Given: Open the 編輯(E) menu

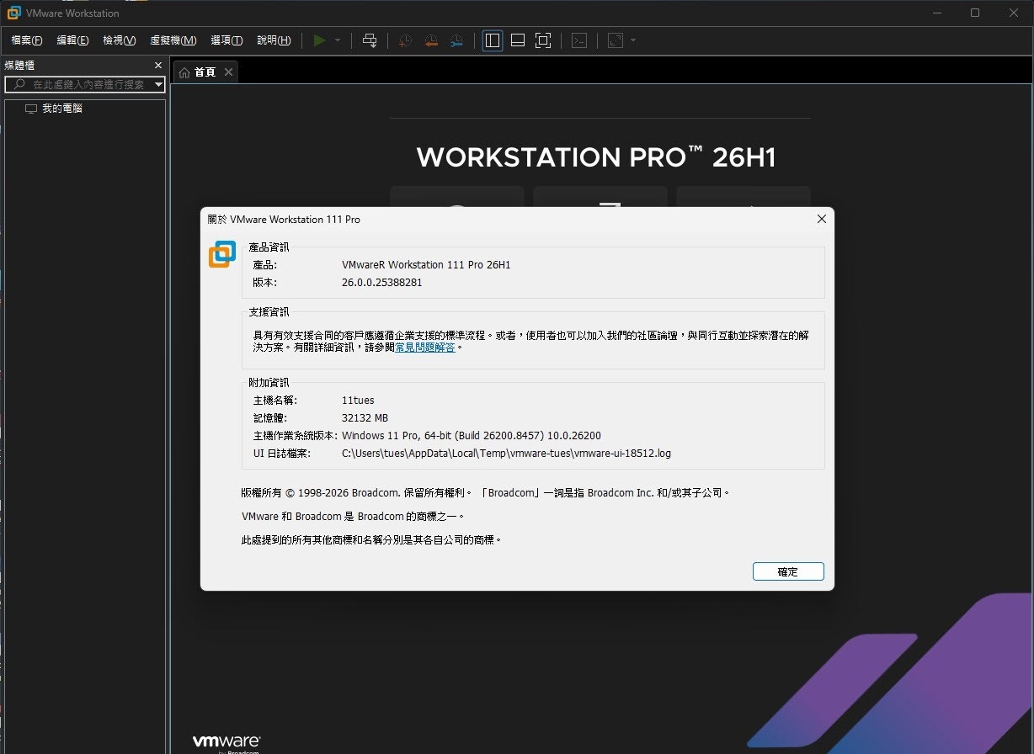Looking at the screenshot, I should point(72,40).
